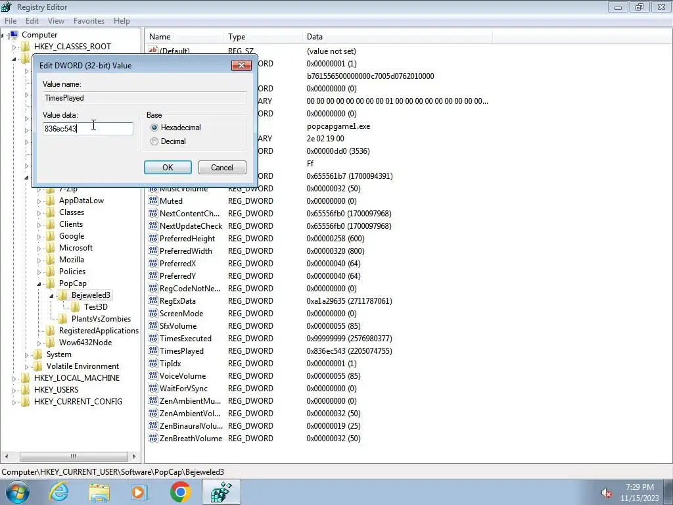Viewport: 673px width, 505px height.
Task: Expand the HKEY_LOCAL_MACHINE hive
Action: [x=14, y=378]
